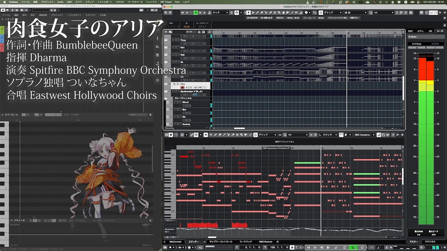Open the Hub menu in menu bar

click(177, 2)
